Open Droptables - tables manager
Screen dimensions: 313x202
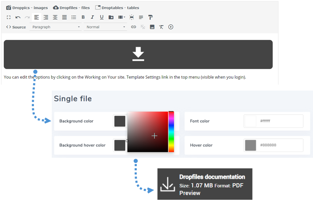[117, 8]
